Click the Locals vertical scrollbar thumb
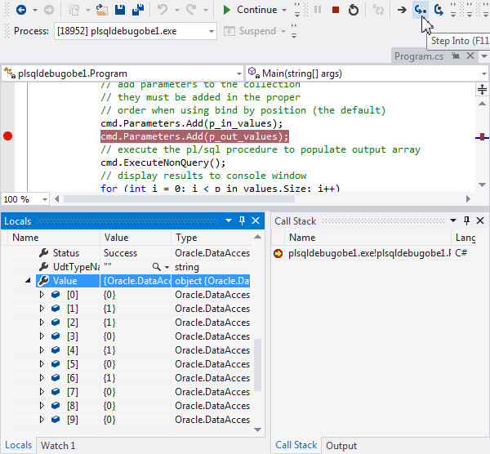The image size is (490, 454). pos(257,365)
